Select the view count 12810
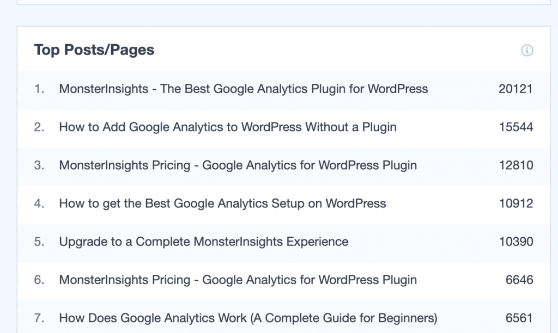The height and width of the screenshot is (333, 558). 515,165
